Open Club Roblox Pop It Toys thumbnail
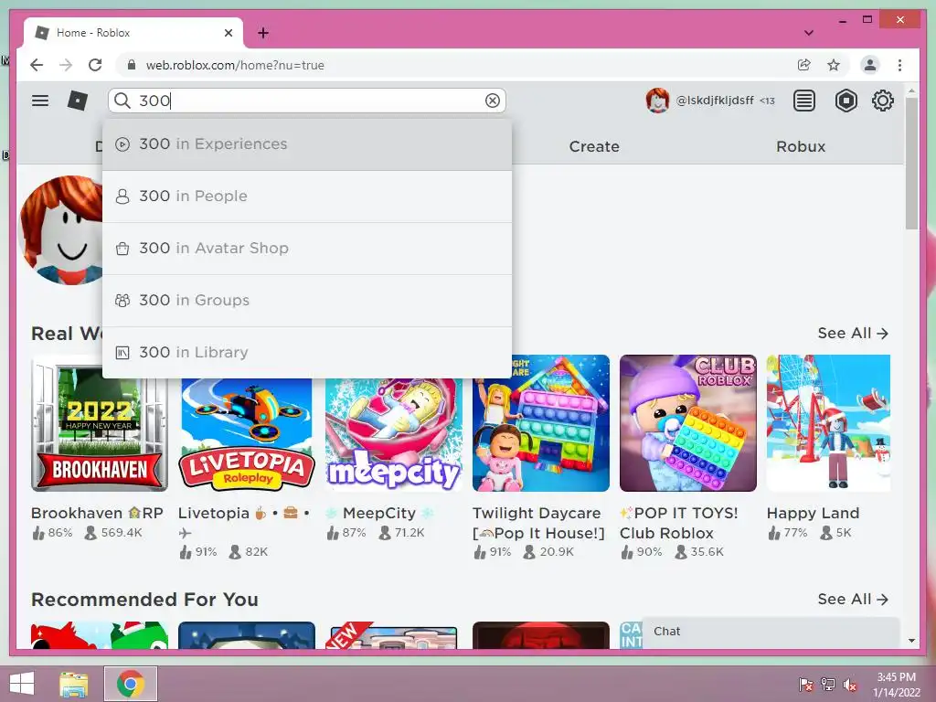Viewport: 936px width, 702px height. click(687, 423)
